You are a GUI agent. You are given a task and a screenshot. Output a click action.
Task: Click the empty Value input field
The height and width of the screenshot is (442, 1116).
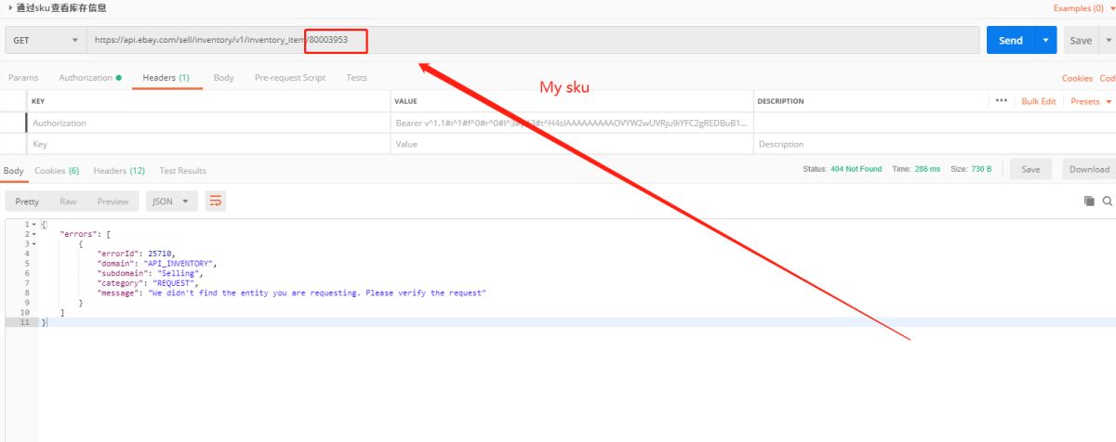point(571,144)
